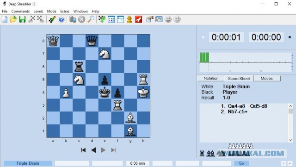Click the score sheet scrollbar down arrow

click(290, 140)
